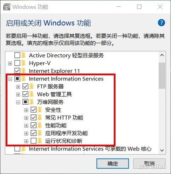Click the 万维网服务 folder icon
The height and width of the screenshot is (174, 171).
32,102
